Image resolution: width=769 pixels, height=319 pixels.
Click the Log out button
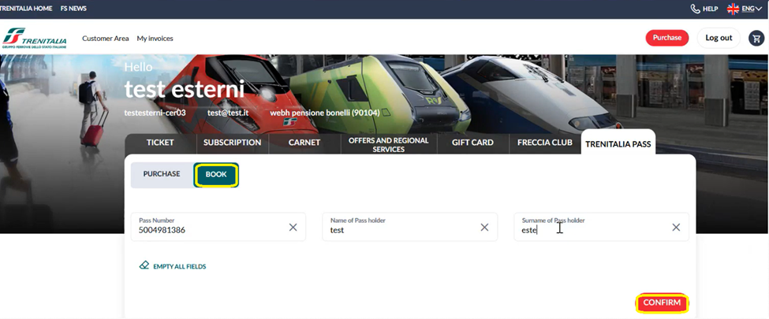[x=719, y=38]
